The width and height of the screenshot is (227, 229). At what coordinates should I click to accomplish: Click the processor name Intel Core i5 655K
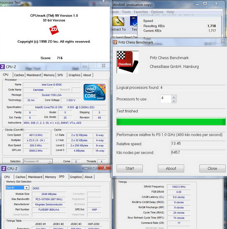(x=52, y=84)
